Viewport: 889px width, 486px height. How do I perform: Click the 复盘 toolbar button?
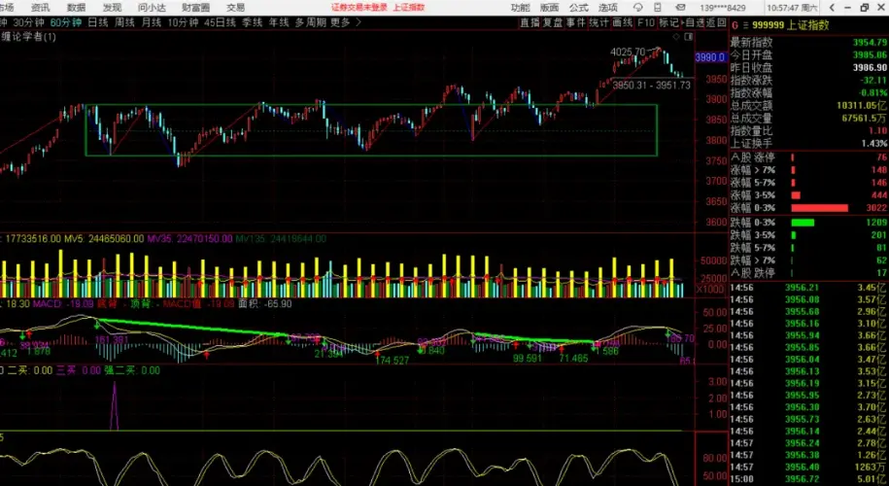(553, 22)
